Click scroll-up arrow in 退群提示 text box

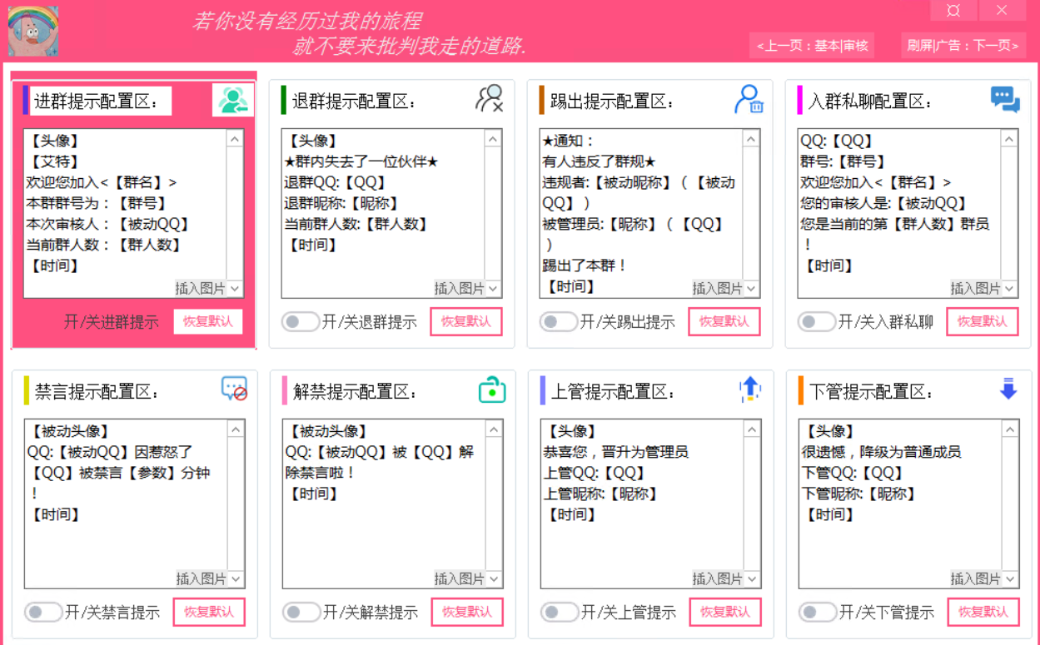pos(493,139)
